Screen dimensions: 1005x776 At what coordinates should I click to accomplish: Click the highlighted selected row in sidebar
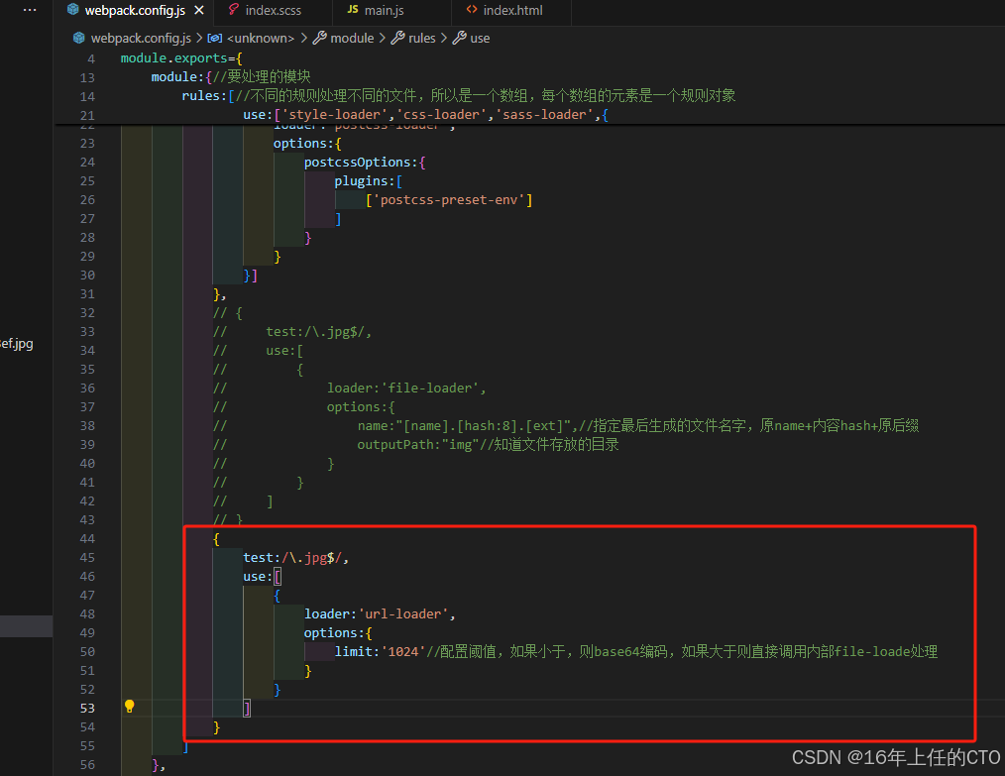(x=27, y=626)
